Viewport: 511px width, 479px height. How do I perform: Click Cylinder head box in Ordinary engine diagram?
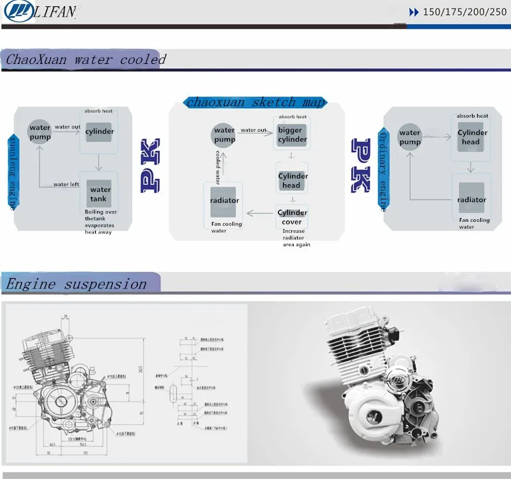coord(471,137)
